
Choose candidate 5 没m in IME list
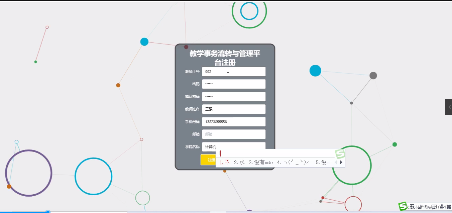tap(323, 163)
